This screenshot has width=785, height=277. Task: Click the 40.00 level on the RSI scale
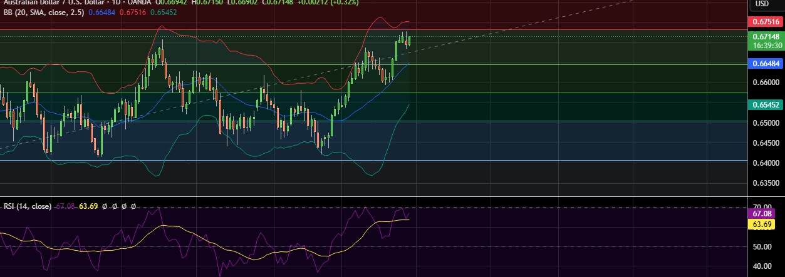tap(762, 266)
